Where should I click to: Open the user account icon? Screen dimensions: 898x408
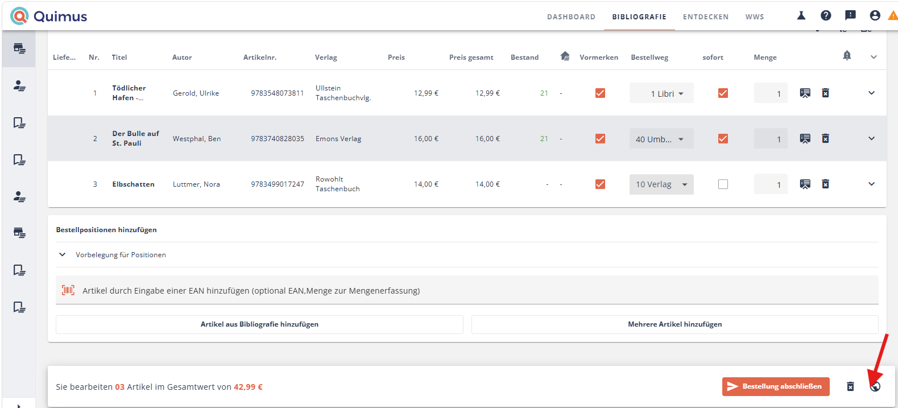pos(875,15)
